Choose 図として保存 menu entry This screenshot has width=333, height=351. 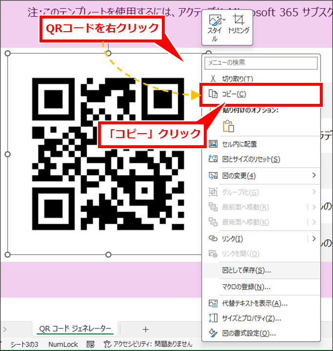click(x=261, y=271)
